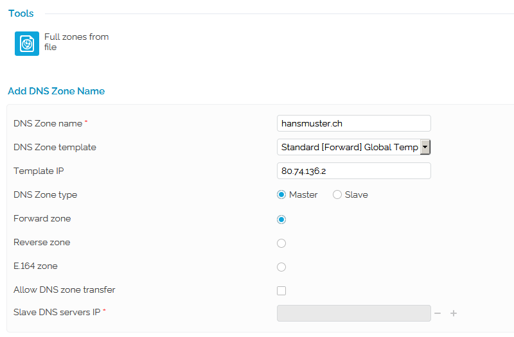Add slave DNS server IP with plus icon
The image size is (514, 337).
click(x=454, y=313)
